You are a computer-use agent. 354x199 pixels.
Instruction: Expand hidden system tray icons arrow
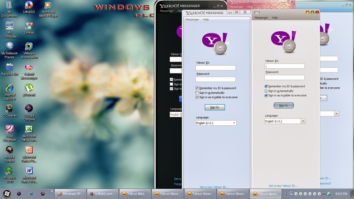coord(286,194)
